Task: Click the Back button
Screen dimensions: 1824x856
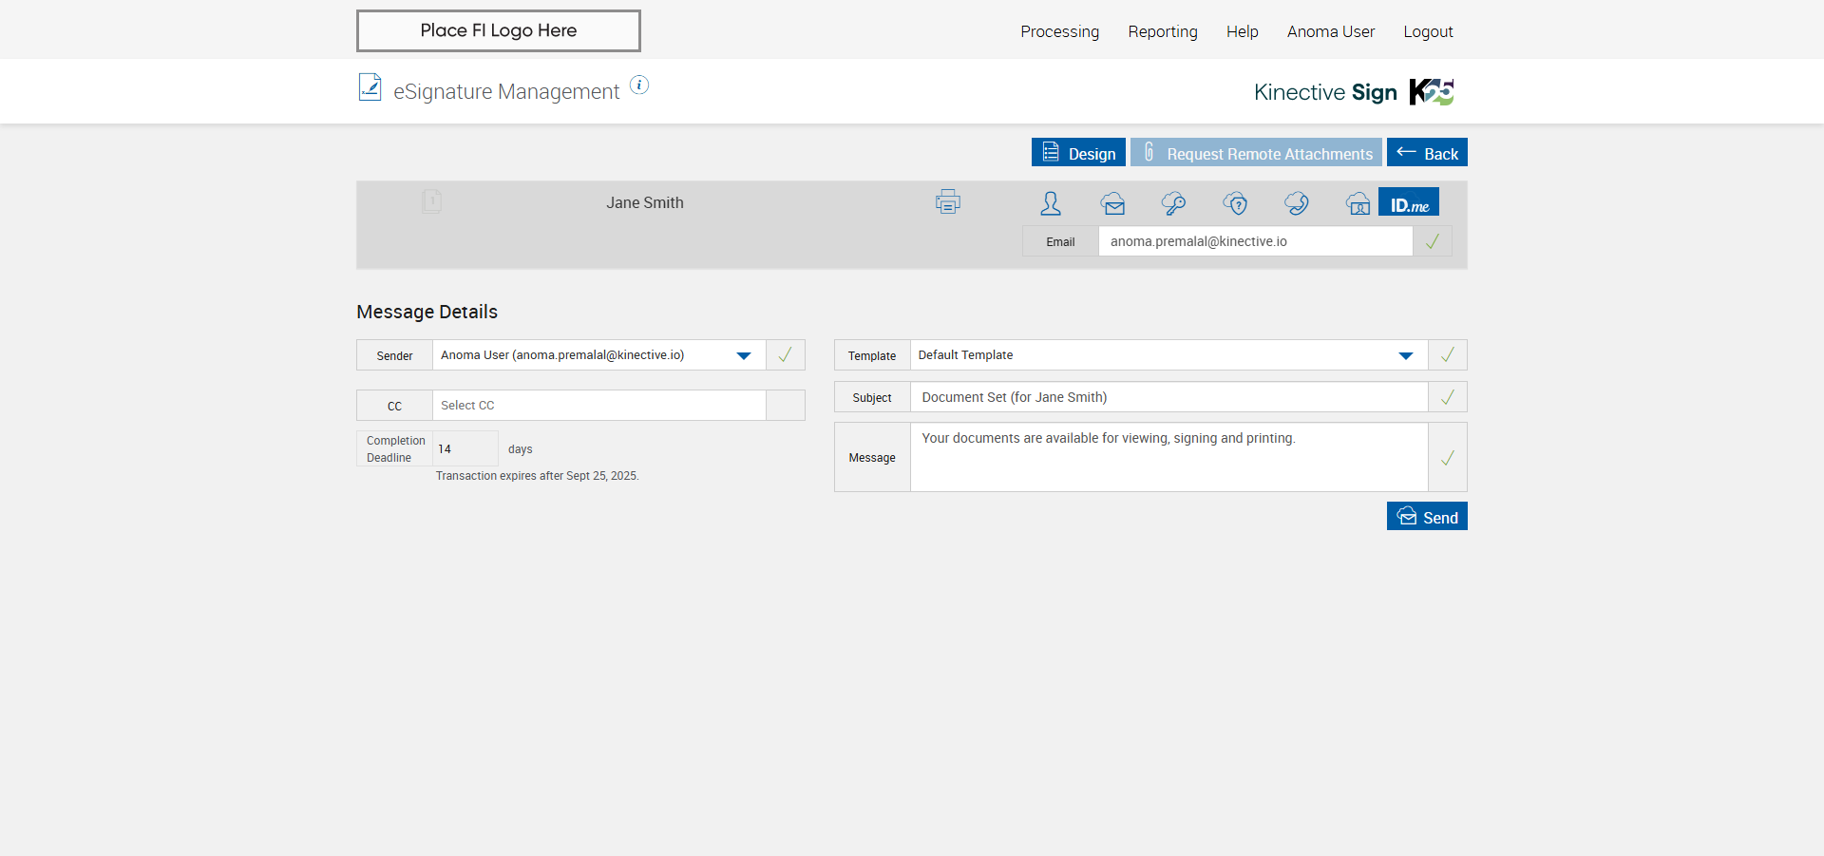Action: 1426,153
